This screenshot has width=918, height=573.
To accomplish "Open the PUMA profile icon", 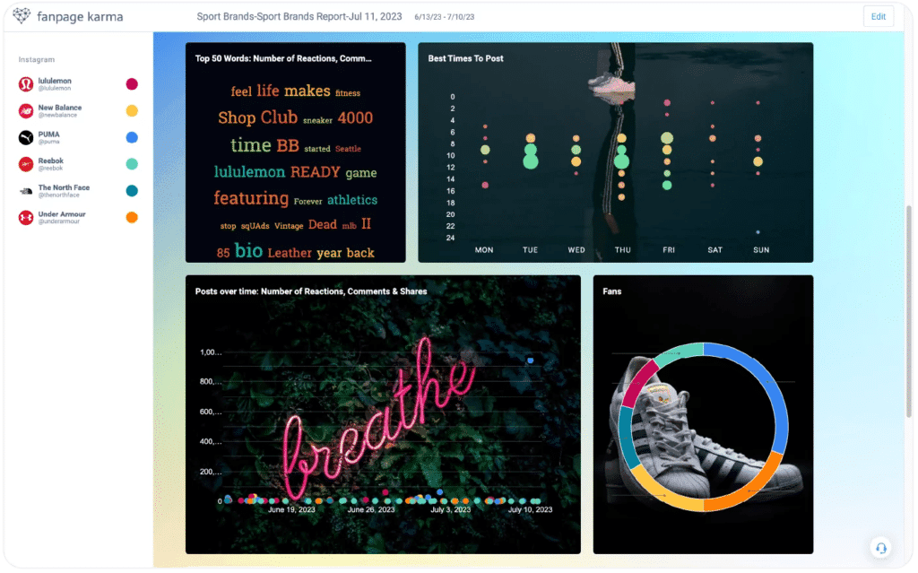I will [x=26, y=138].
